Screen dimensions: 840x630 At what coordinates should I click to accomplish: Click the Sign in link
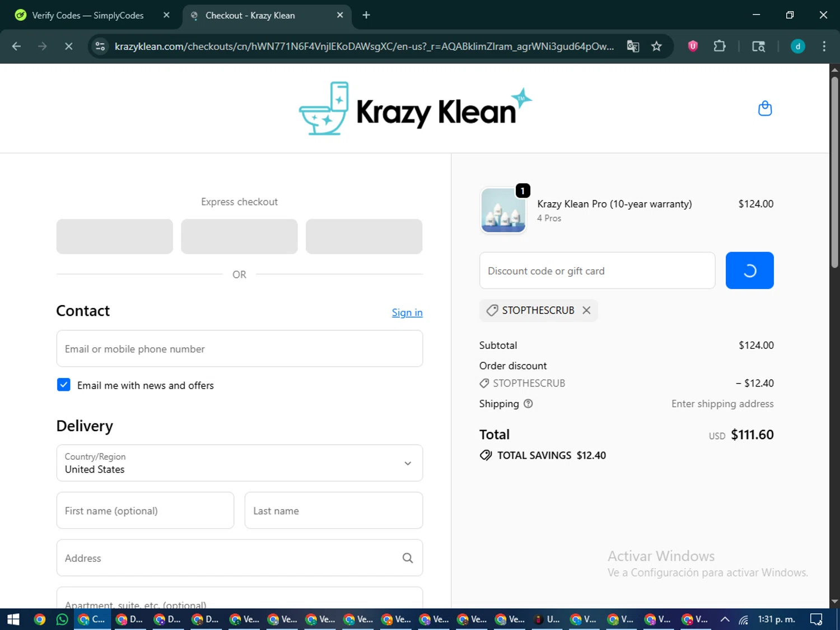point(407,312)
